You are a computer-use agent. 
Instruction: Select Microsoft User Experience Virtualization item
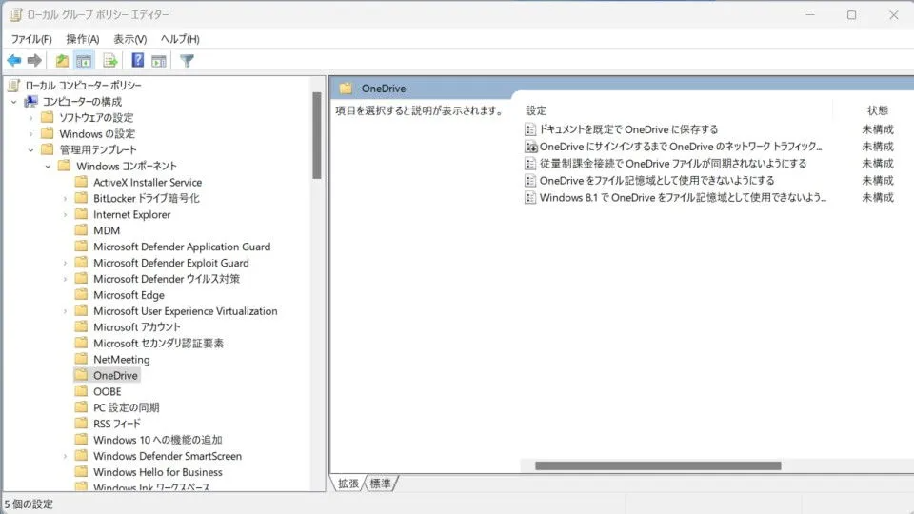186,310
